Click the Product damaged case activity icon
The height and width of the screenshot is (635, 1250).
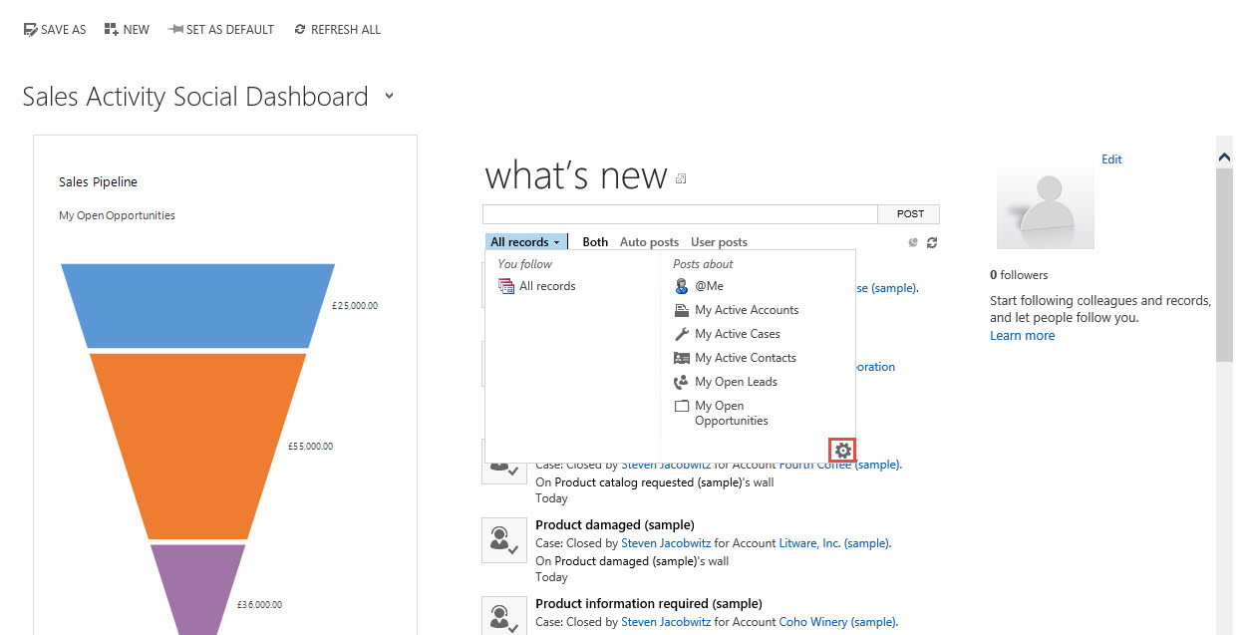point(500,539)
